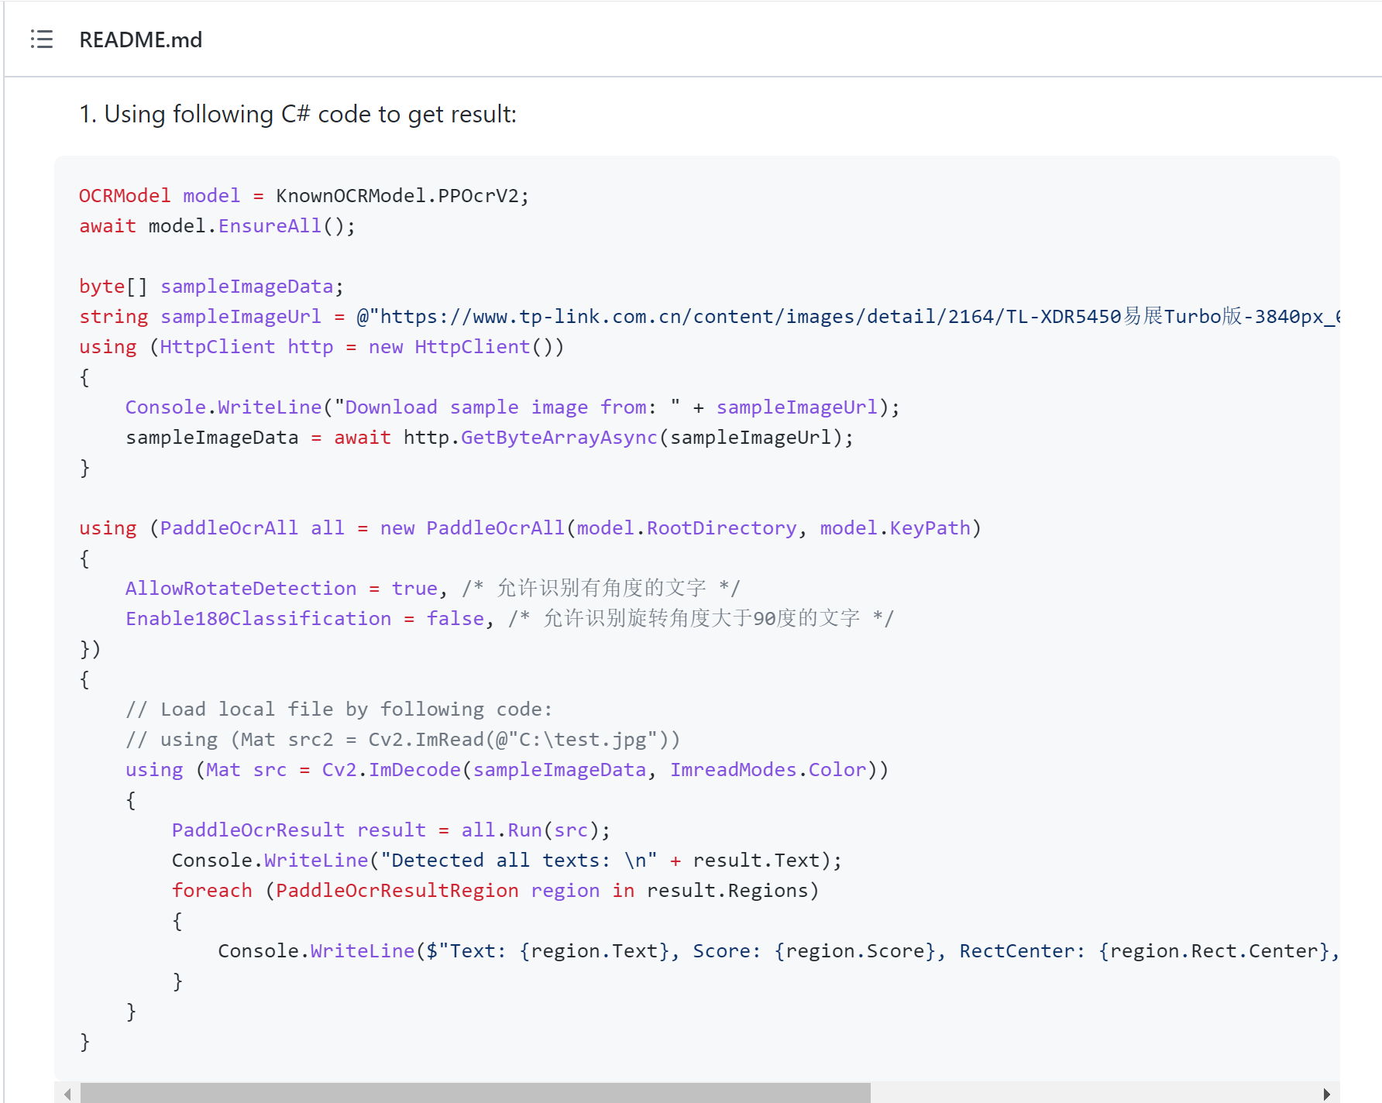Click 'Enable180Classification = false' line
1382x1103 pixels.
pyautogui.click(x=510, y=618)
